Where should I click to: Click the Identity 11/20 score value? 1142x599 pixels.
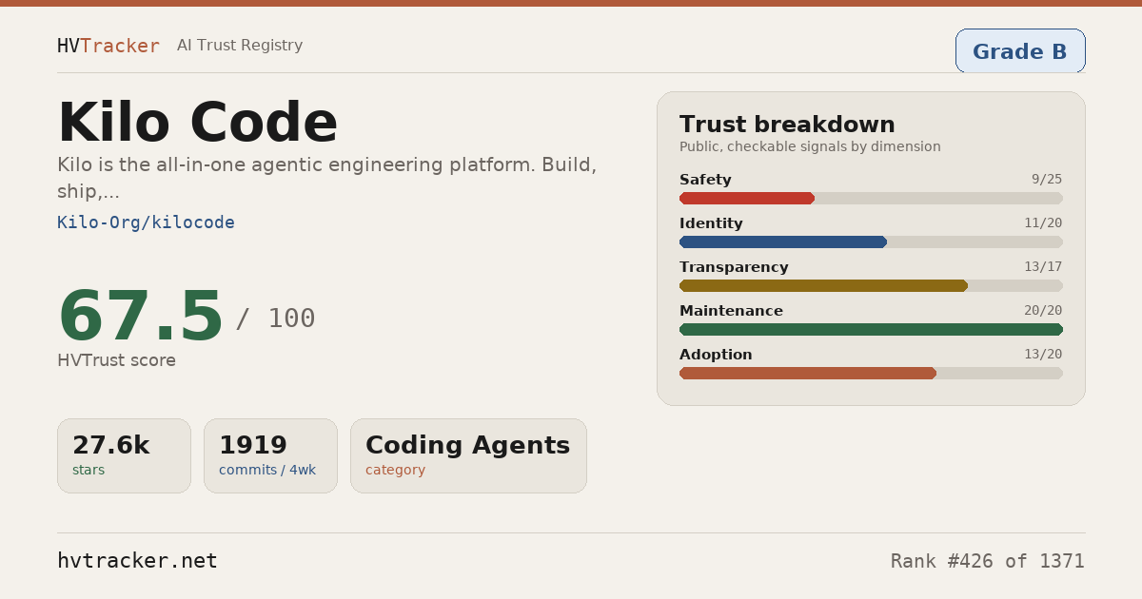[x=1043, y=223]
